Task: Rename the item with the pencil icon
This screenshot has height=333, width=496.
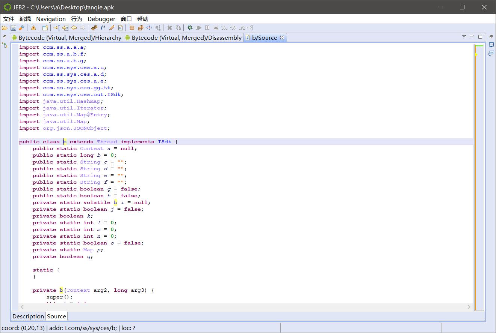Action: point(112,28)
